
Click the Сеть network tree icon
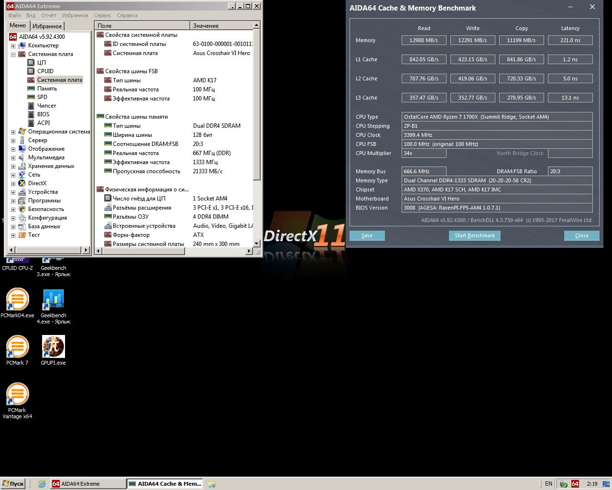tap(22, 175)
